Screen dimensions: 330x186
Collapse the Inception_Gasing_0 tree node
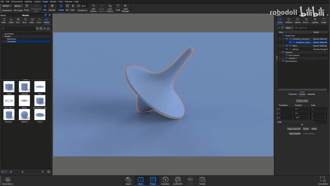[x=283, y=39]
